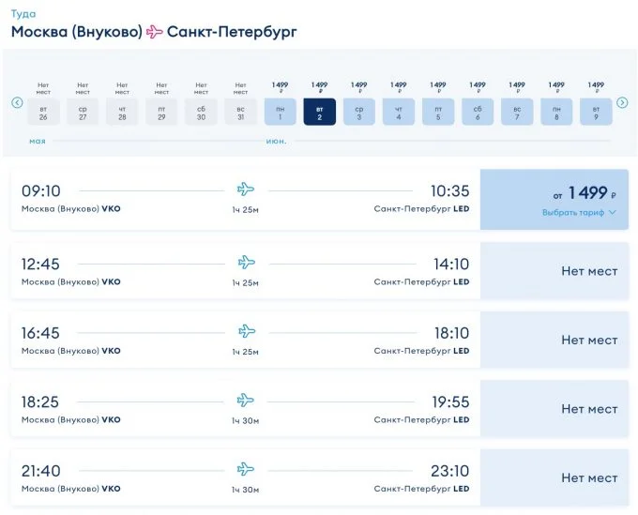Screen dimensions: 638x515
Task: Select the highlighted Tuesday 2 June date
Action: [319, 112]
